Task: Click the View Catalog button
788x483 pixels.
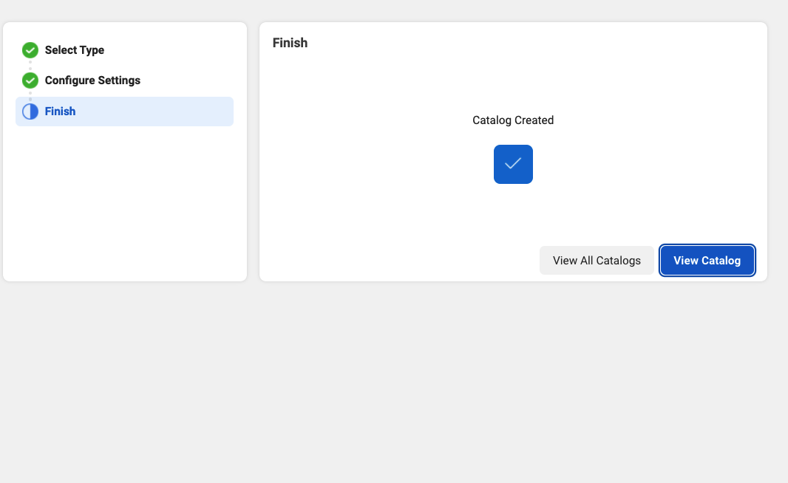Action: [x=707, y=261]
